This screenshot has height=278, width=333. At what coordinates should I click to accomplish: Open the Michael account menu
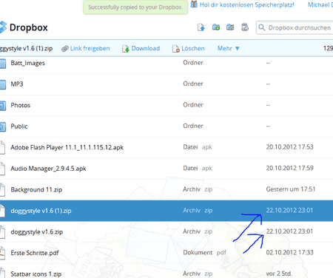click(x=320, y=4)
